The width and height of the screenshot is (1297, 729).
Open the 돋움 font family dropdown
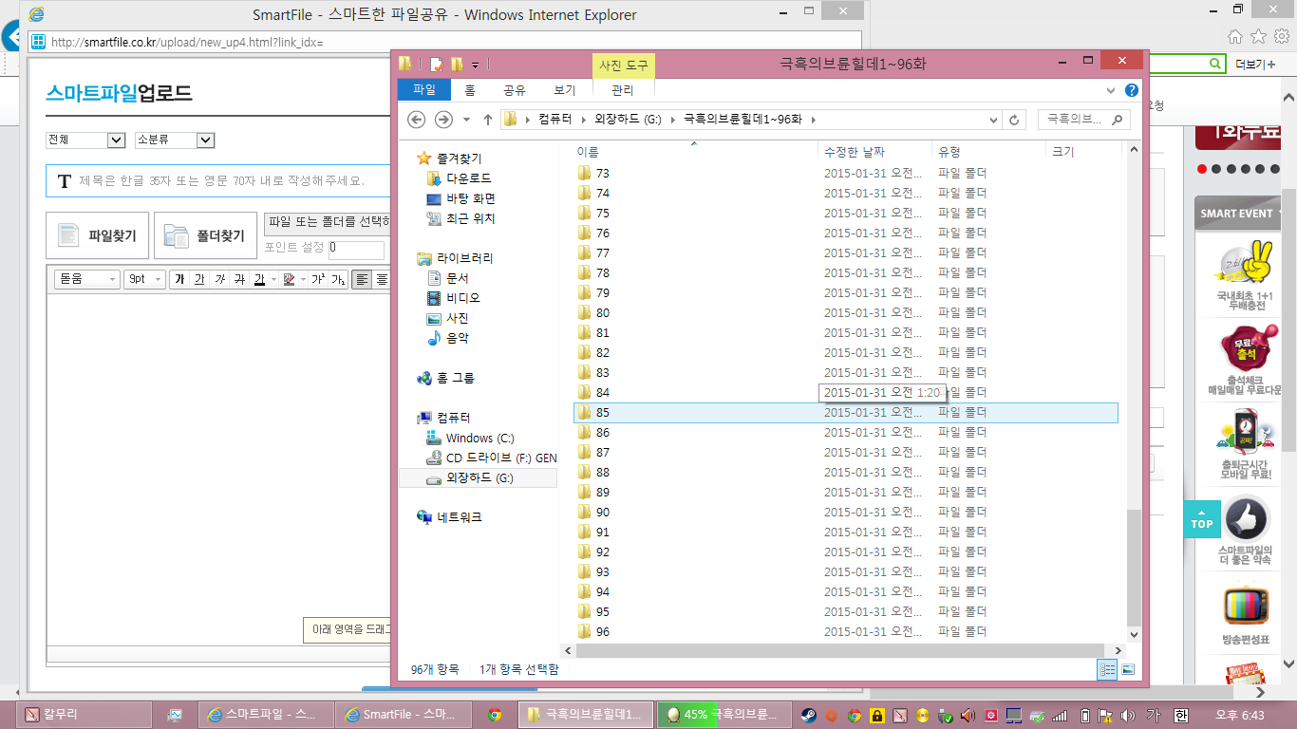coord(86,279)
